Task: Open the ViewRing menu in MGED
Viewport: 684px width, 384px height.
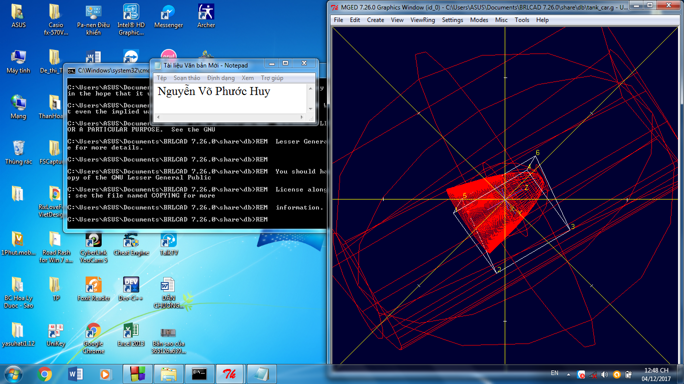Action: tap(423, 20)
